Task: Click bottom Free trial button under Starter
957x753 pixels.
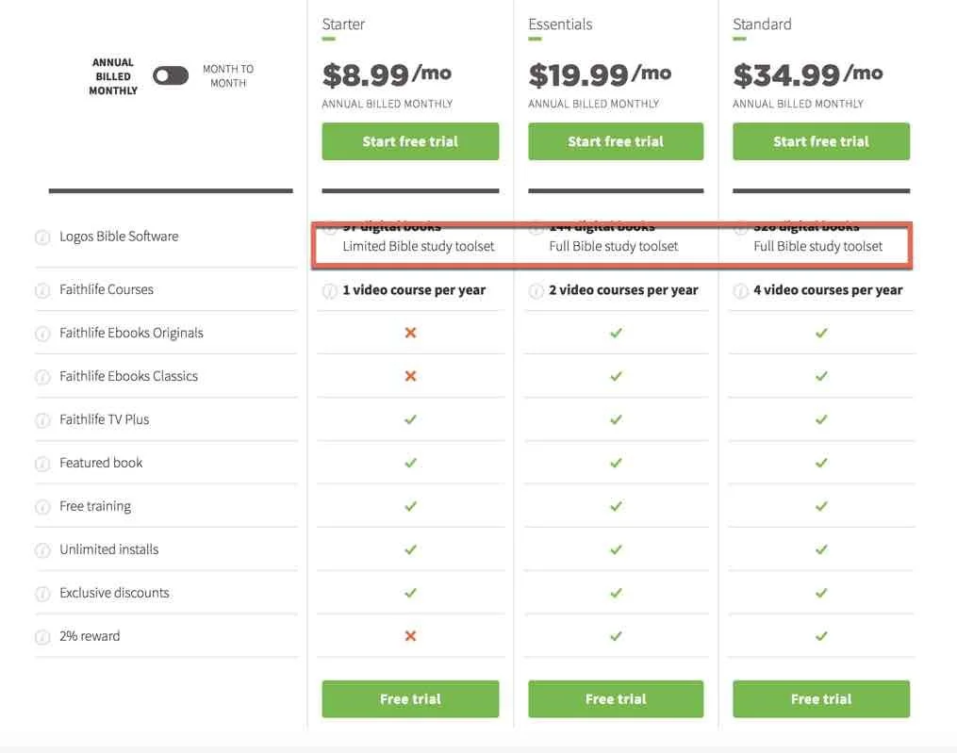Action: coord(410,699)
